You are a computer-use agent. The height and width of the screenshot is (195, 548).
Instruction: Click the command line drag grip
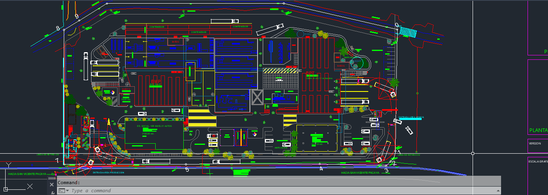point(52,178)
